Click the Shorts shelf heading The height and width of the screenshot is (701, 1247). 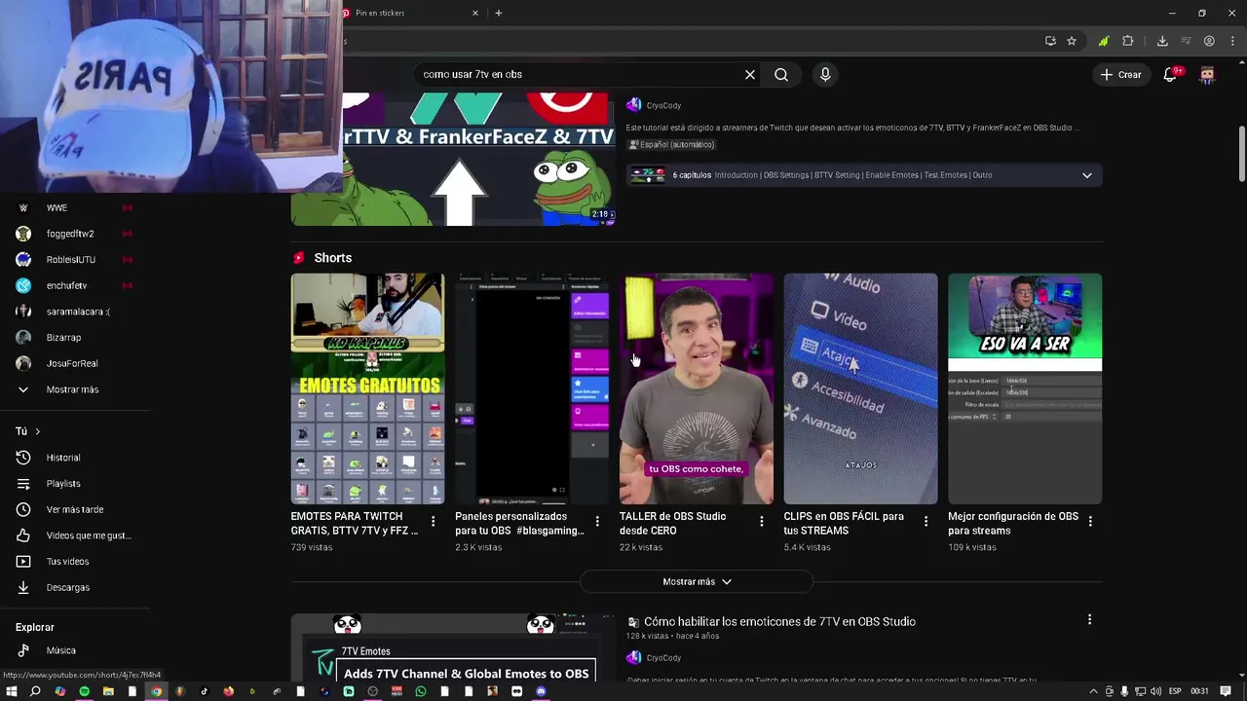click(332, 258)
